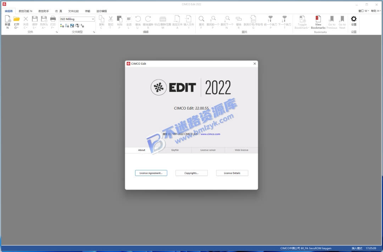Expand the 窗口 W window menu
383x252 pixels.
pyautogui.click(x=363, y=11)
